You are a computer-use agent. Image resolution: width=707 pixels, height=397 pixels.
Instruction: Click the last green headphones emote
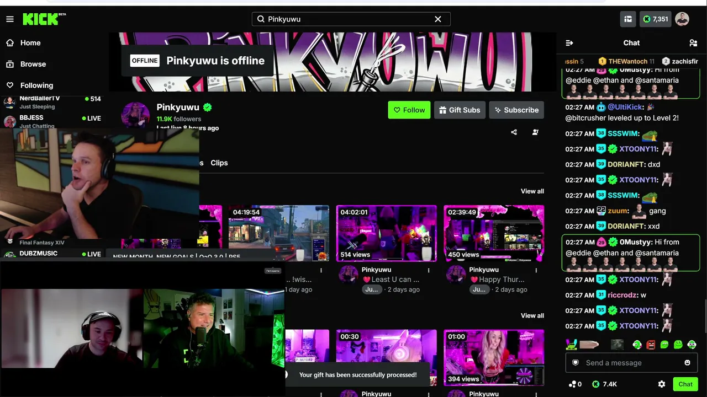[x=691, y=345]
